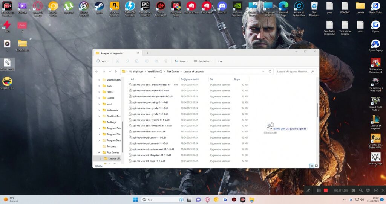Select the R3nzSkin.dll file on desktop

[7, 64]
